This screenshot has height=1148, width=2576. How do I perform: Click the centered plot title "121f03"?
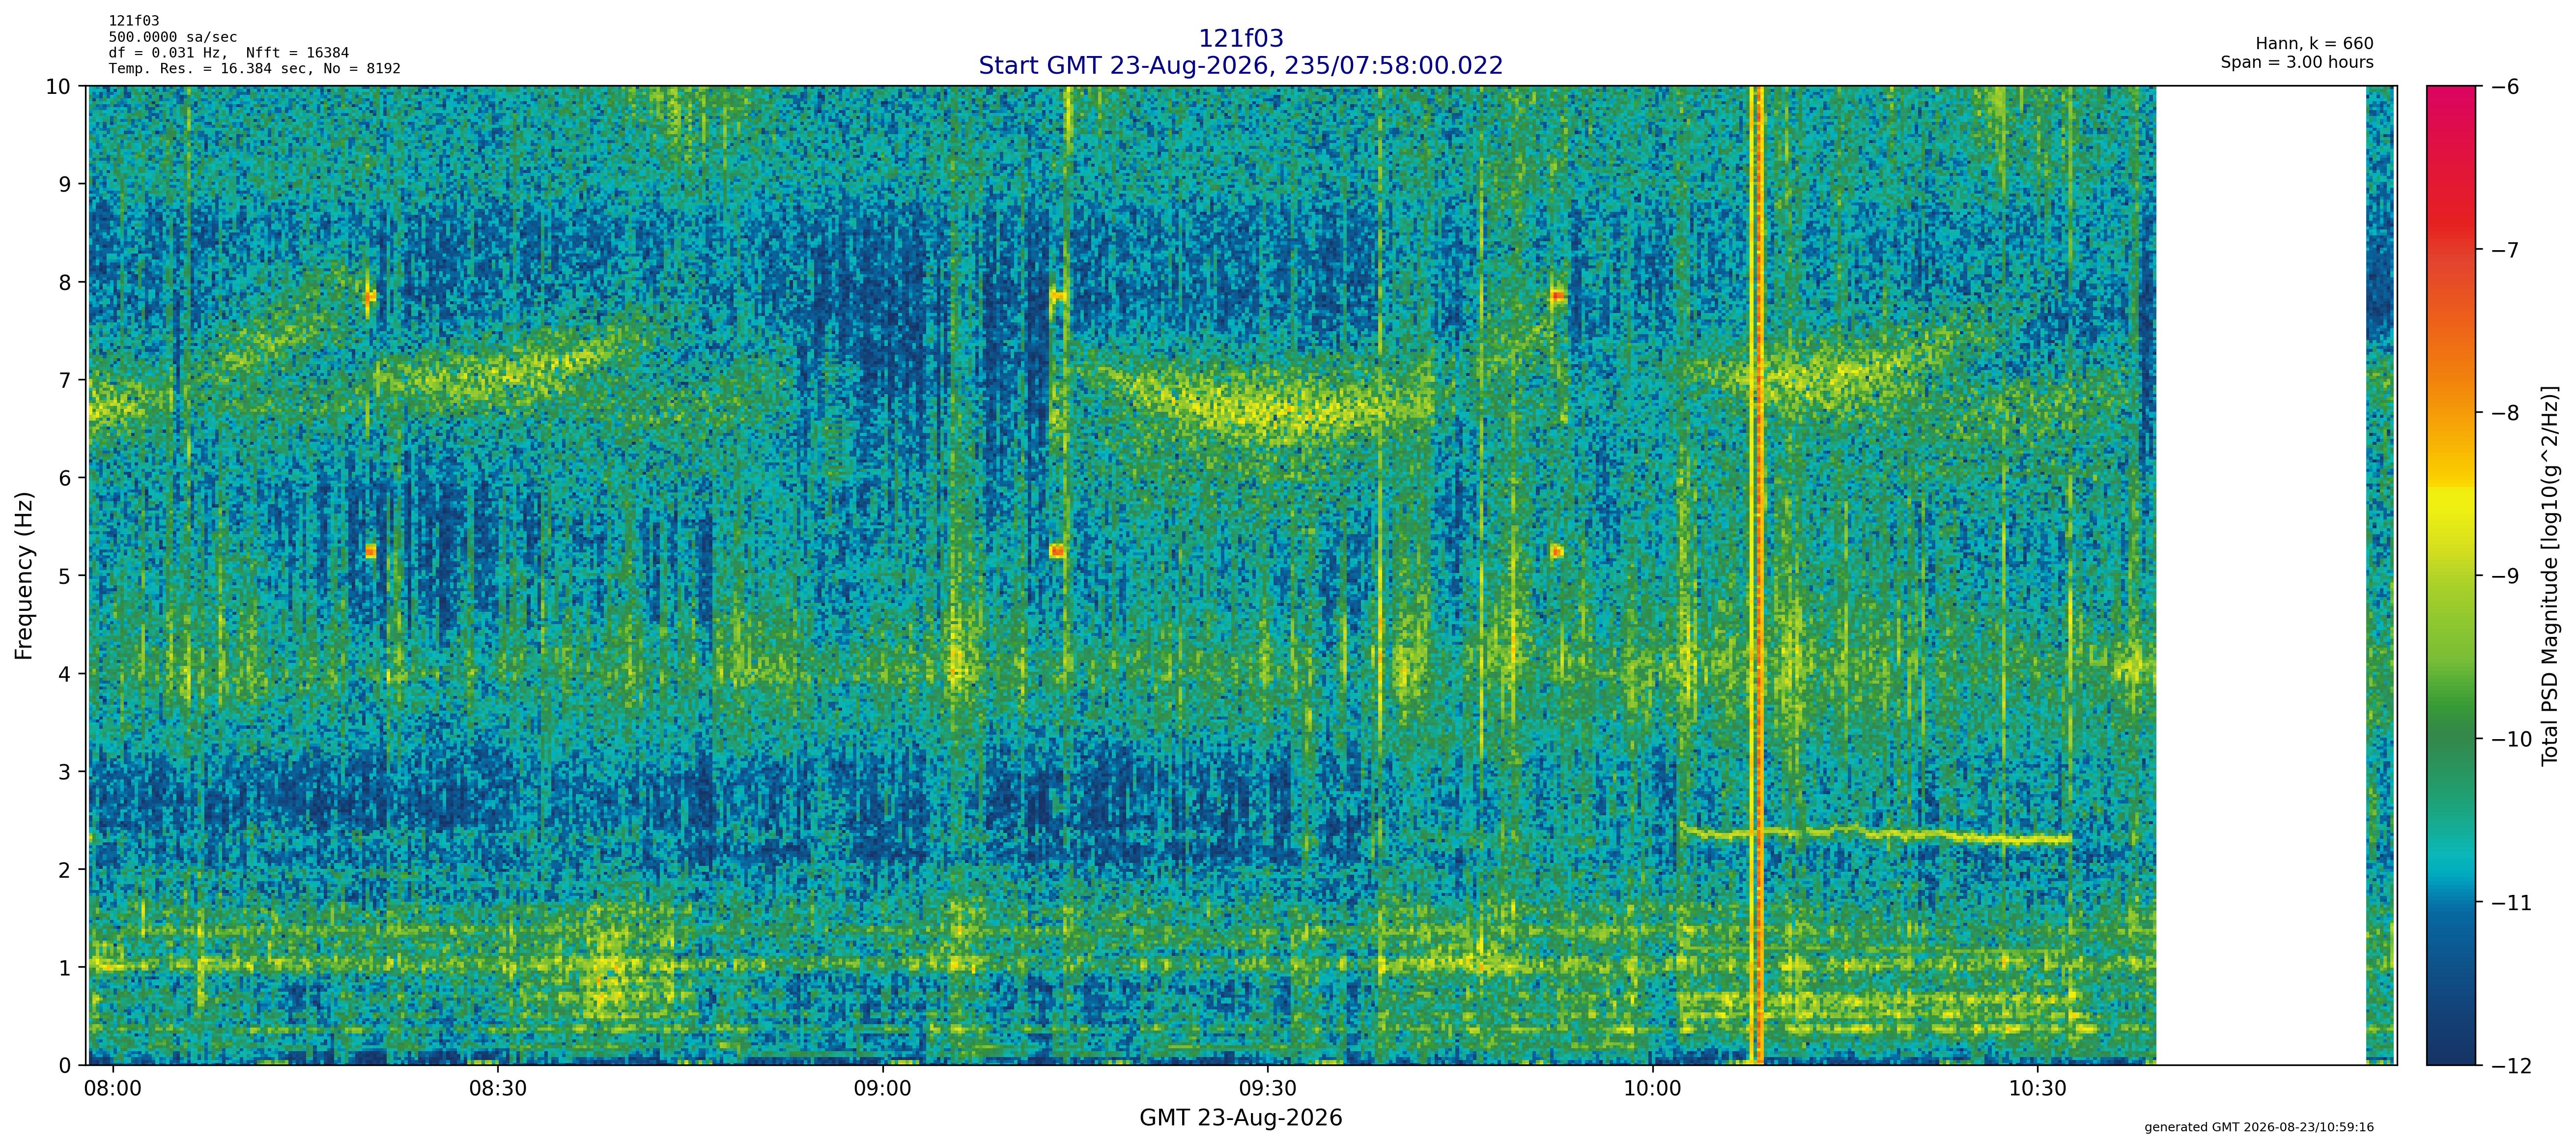click(1240, 38)
